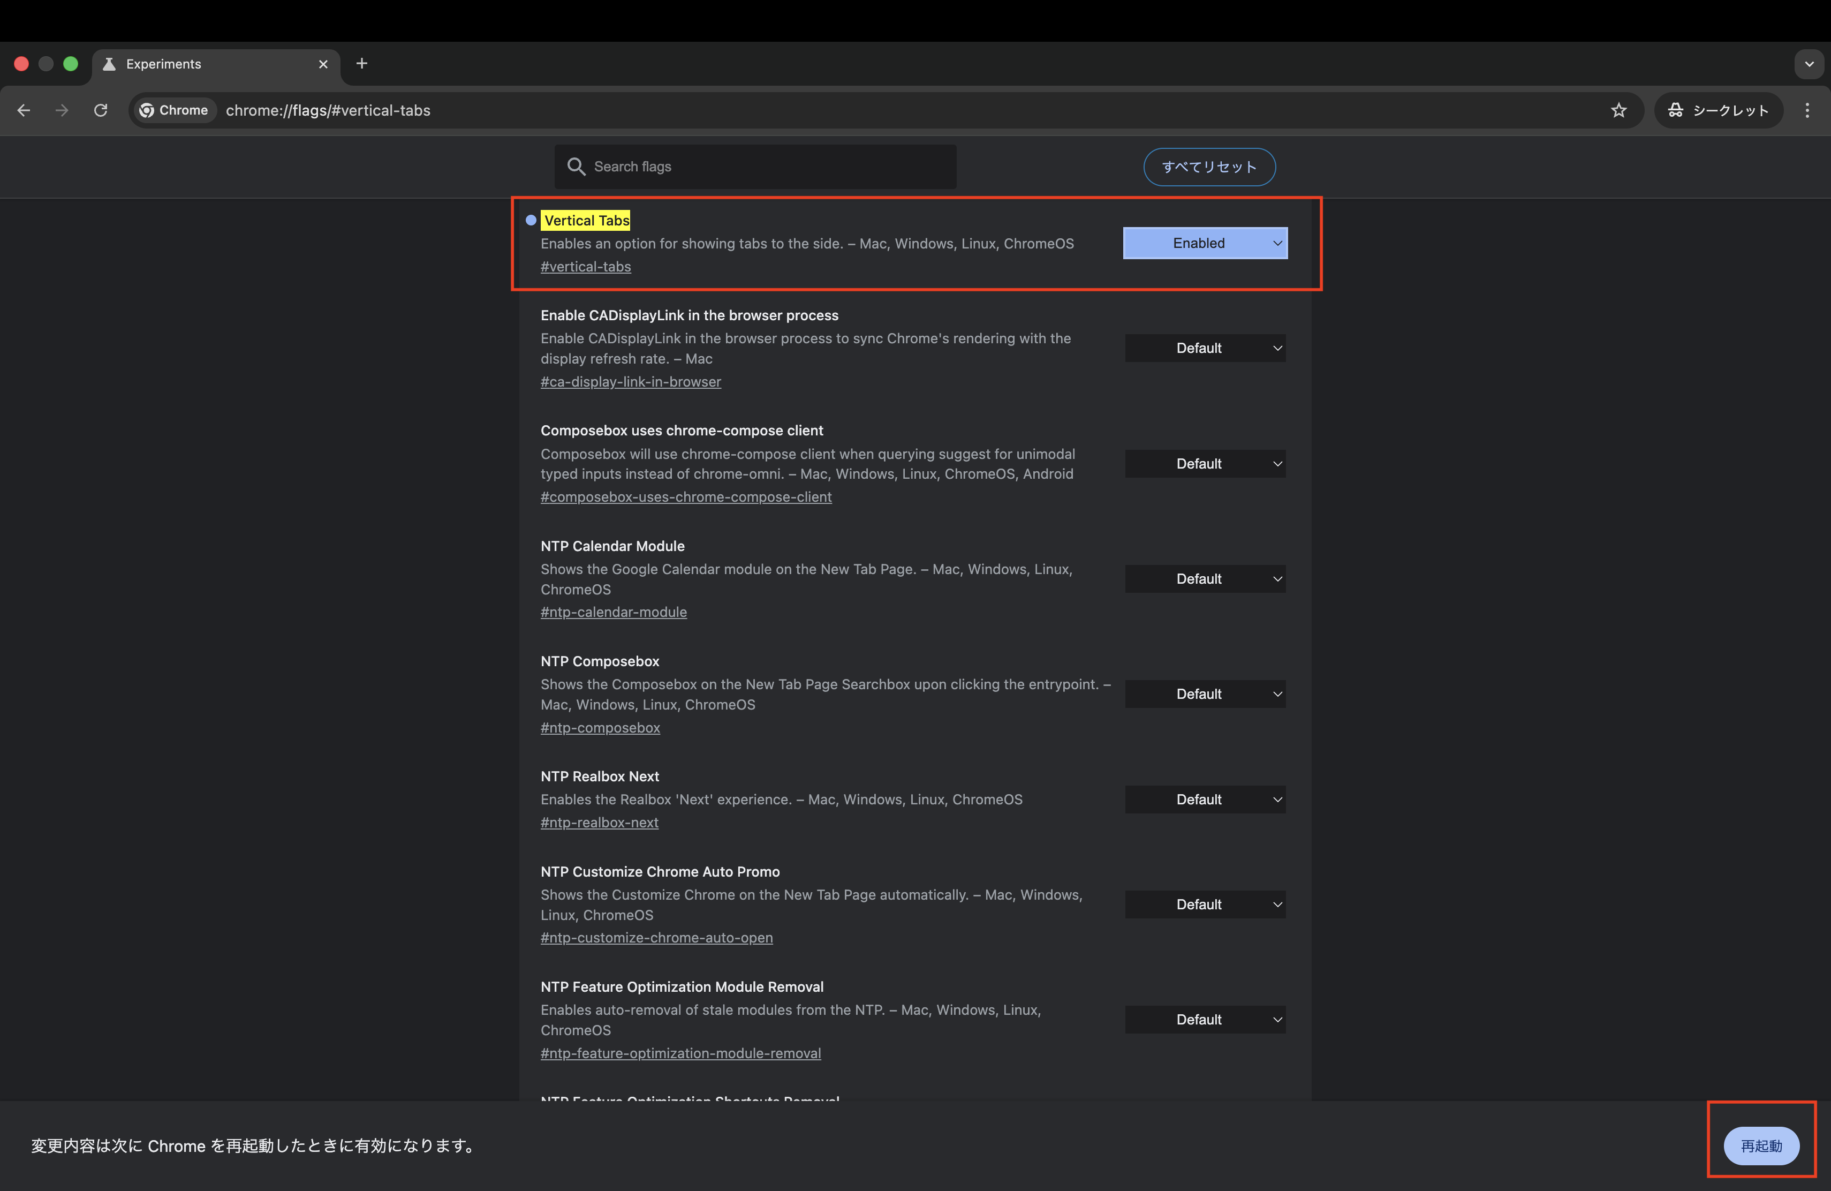Click the reload page icon
The width and height of the screenshot is (1831, 1191).
(x=101, y=110)
